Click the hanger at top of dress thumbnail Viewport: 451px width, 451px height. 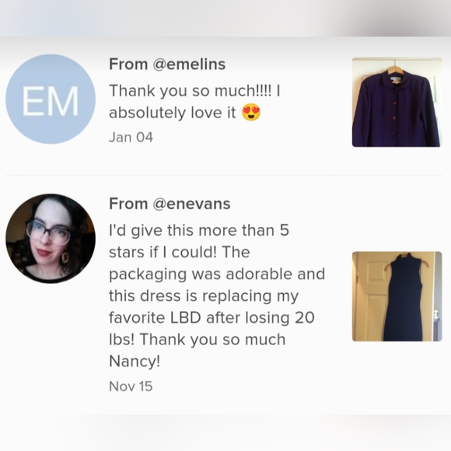tap(407, 257)
